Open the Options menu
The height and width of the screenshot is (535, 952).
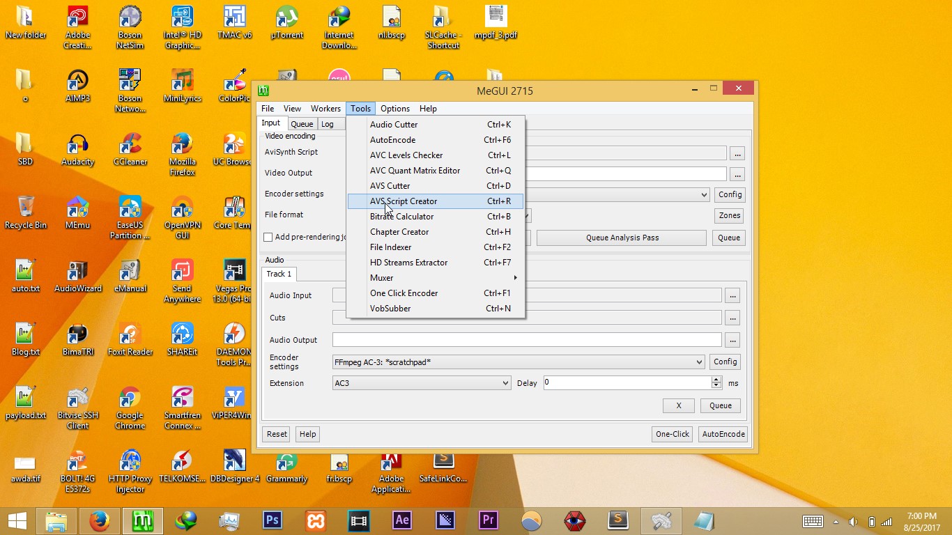pos(395,109)
